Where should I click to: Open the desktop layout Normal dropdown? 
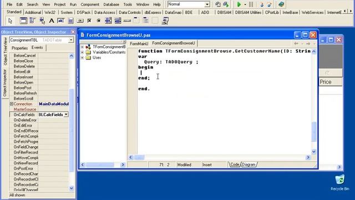click(207, 4)
